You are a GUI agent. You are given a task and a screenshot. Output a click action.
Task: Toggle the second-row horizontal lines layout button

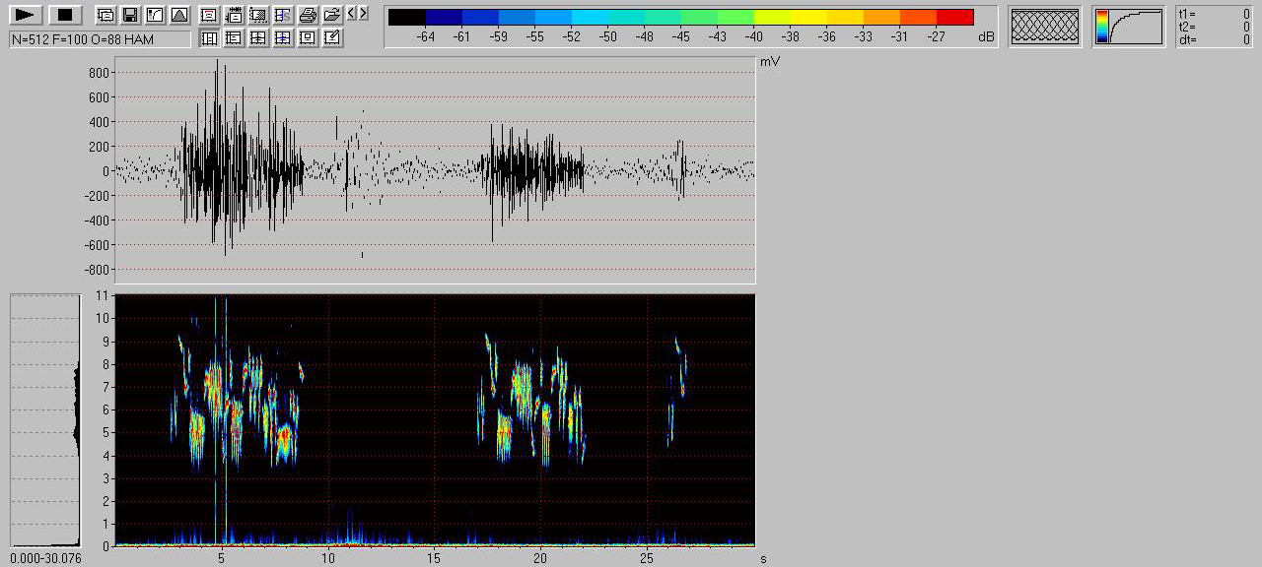coord(234,38)
